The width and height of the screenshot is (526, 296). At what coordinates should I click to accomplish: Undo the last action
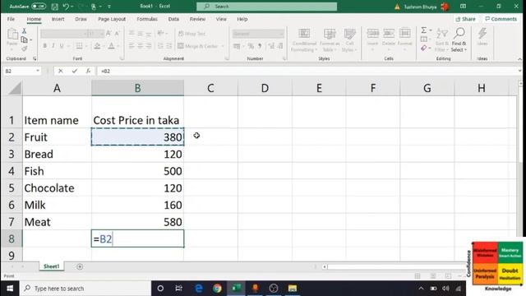[66, 7]
